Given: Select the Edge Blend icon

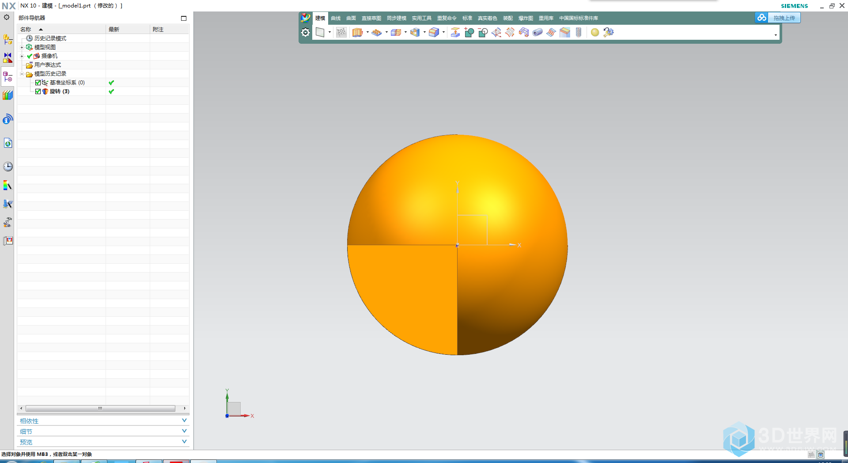Looking at the screenshot, I should click(x=415, y=32).
